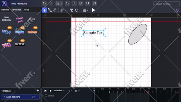Switch to the Elements tab
This screenshot has width=181, height=102.
point(5,10)
